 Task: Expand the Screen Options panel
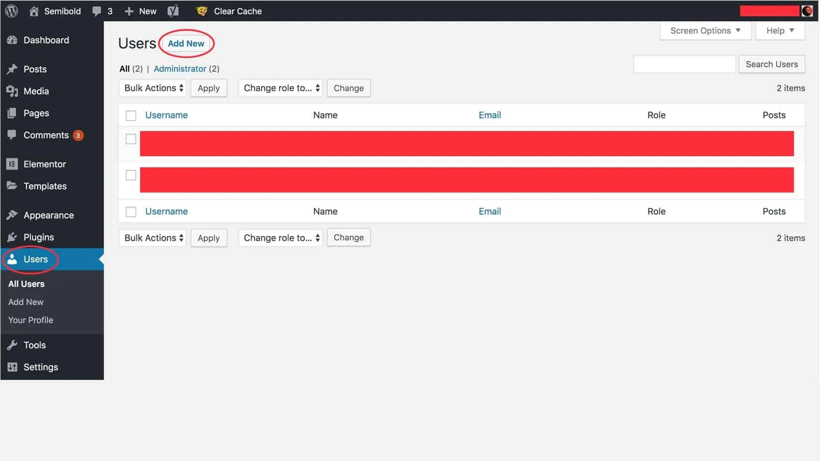coord(704,30)
